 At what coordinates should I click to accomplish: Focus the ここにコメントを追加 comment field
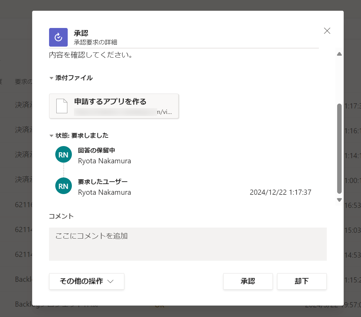tap(188, 244)
